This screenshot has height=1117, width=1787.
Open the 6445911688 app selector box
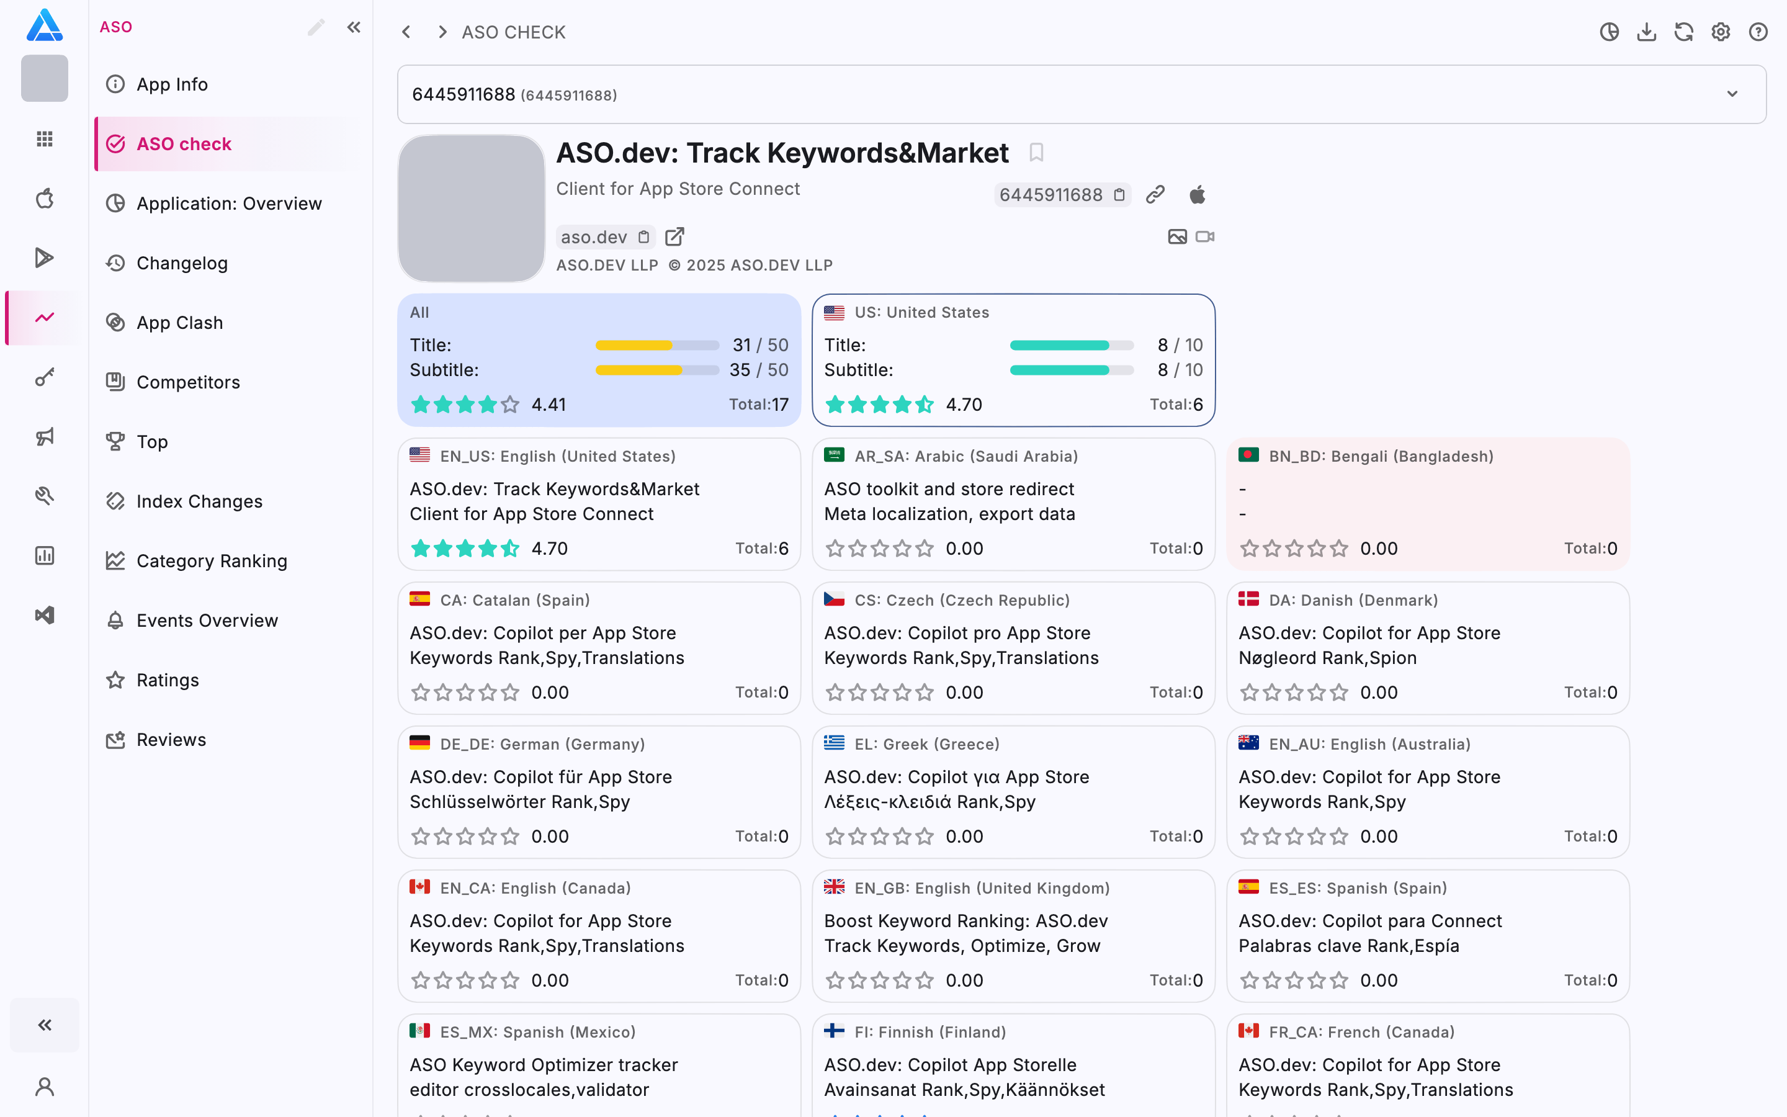(x=1081, y=94)
